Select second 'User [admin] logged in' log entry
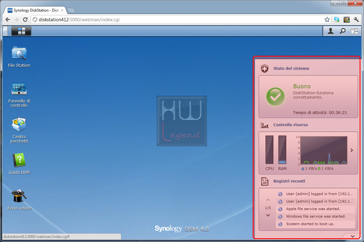The height and width of the screenshot is (242, 364). [x=315, y=201]
